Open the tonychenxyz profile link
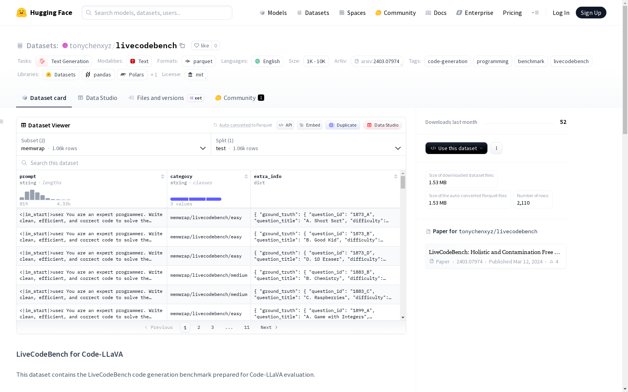Viewport: 628px width, 392px height. coord(90,45)
